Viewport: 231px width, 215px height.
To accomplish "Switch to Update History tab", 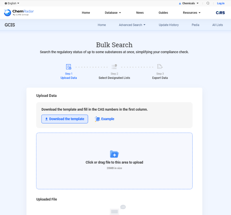I will (169, 25).
